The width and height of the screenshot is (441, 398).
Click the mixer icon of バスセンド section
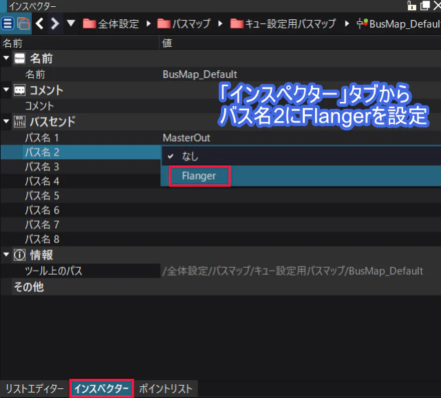[20, 122]
